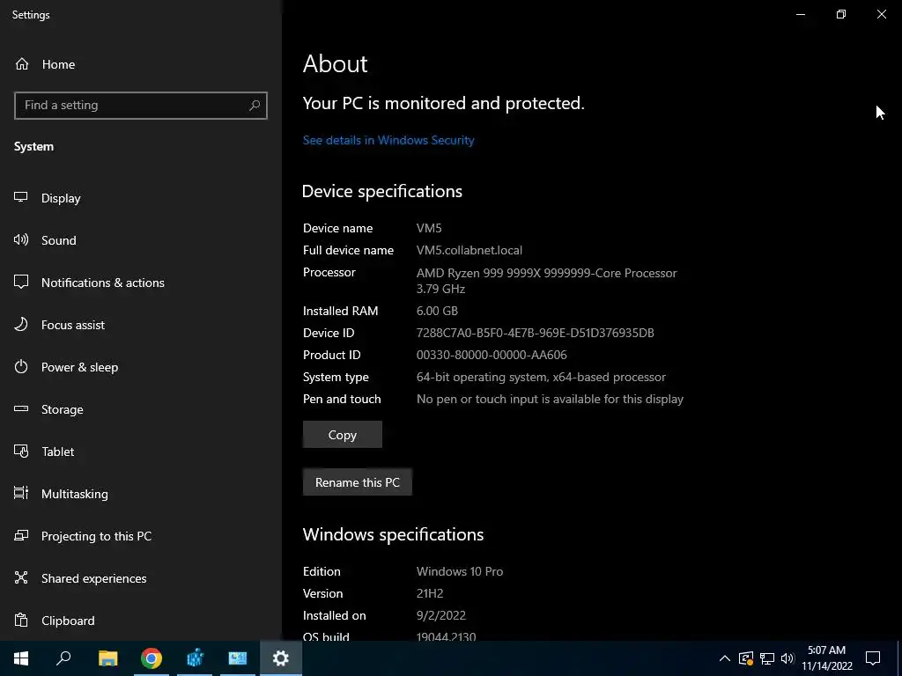Click the Windows 10 Pro edition value
The height and width of the screenshot is (676, 902).
(x=460, y=571)
